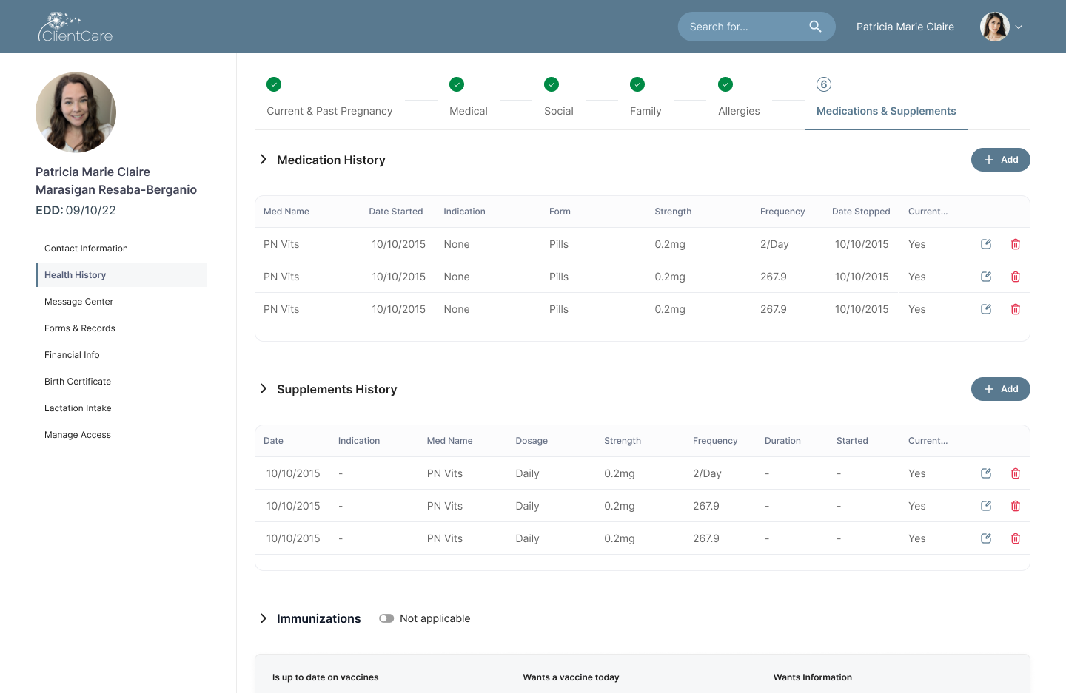The width and height of the screenshot is (1066, 693).
Task: Add a new medication entry
Action: [1000, 160]
